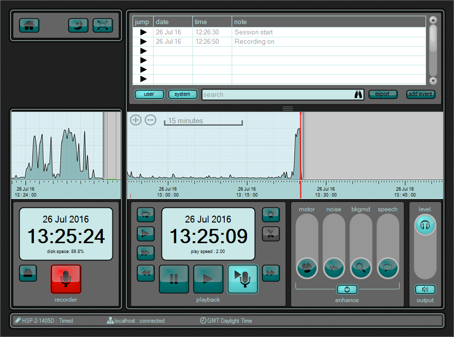Zoom out of the waveform timeline
The width and height of the screenshot is (454, 337).
150,120
